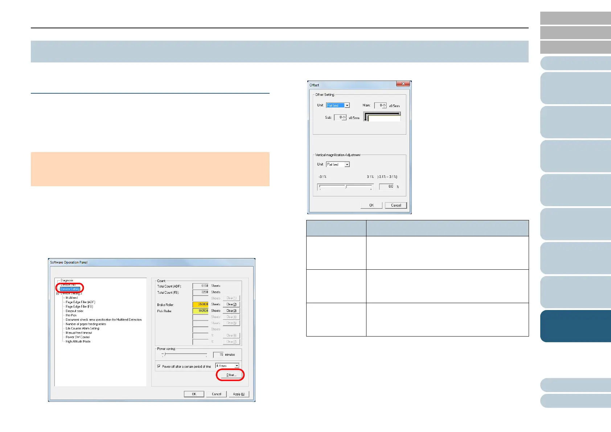Click the Offset... button

[231, 375]
